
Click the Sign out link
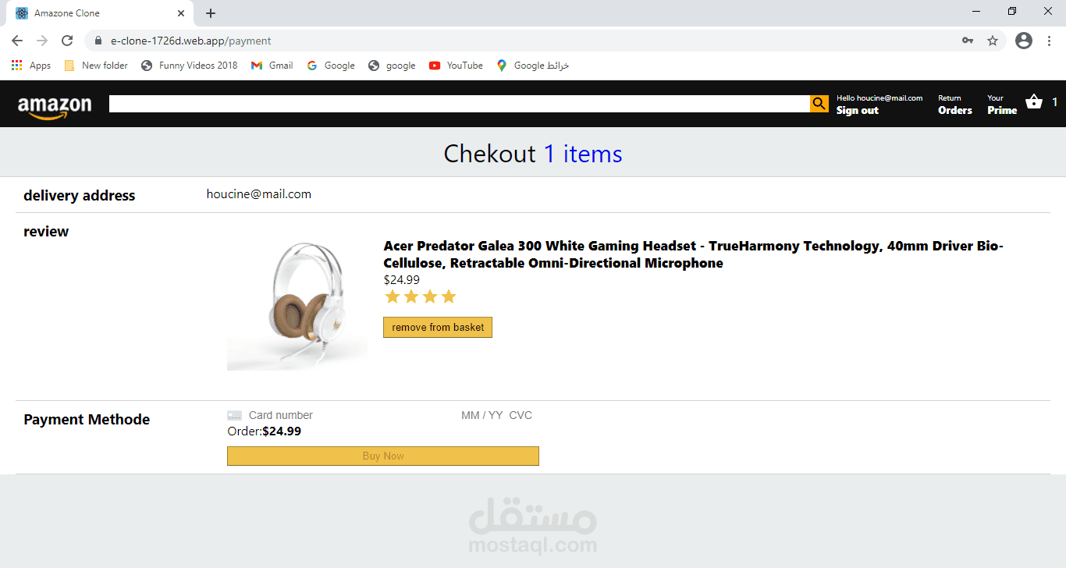[857, 111]
